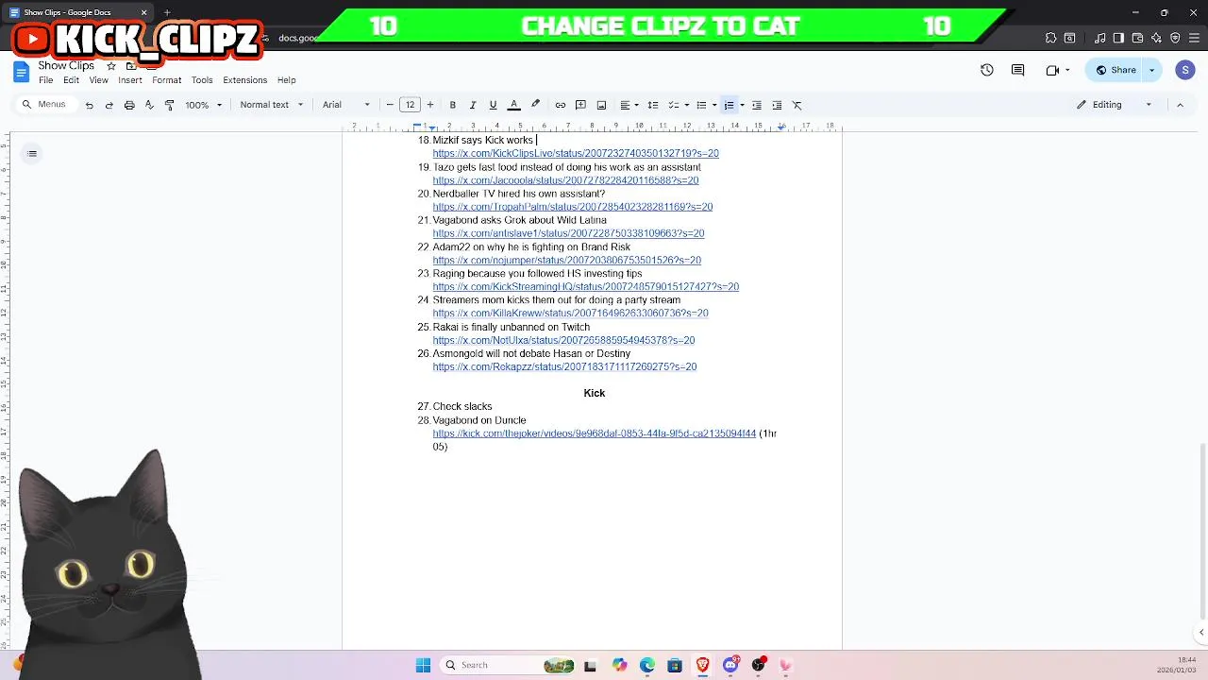Open the nojumper status link
Screen dimensions: 1208x680
[566, 260]
